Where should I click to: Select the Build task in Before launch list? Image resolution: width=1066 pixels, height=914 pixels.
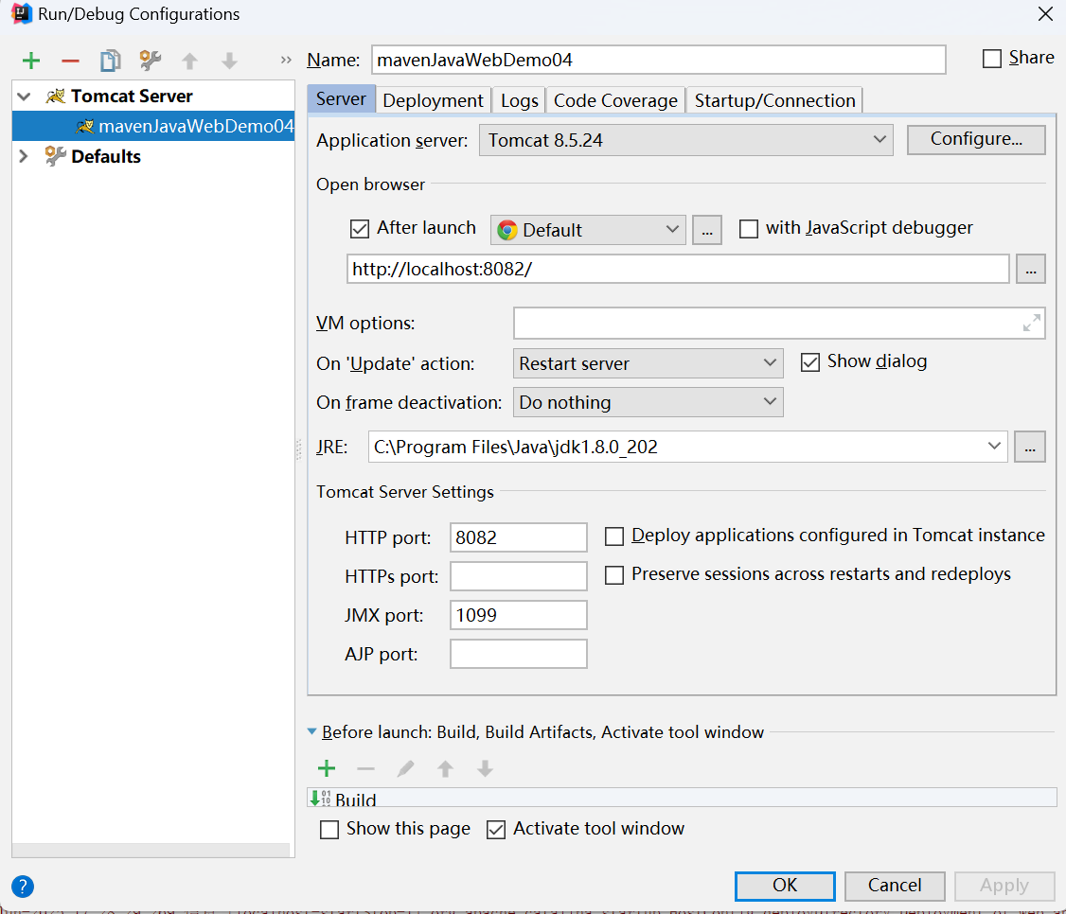[x=682, y=798]
